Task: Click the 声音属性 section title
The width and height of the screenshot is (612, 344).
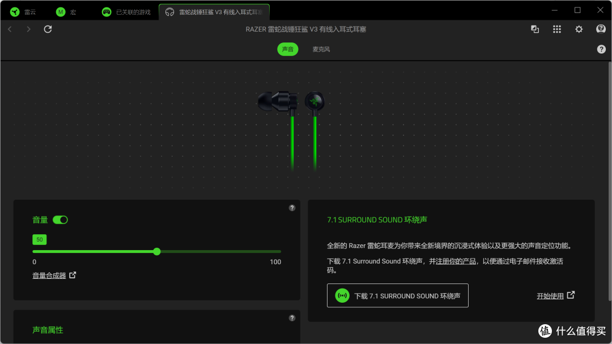Action: [x=48, y=330]
